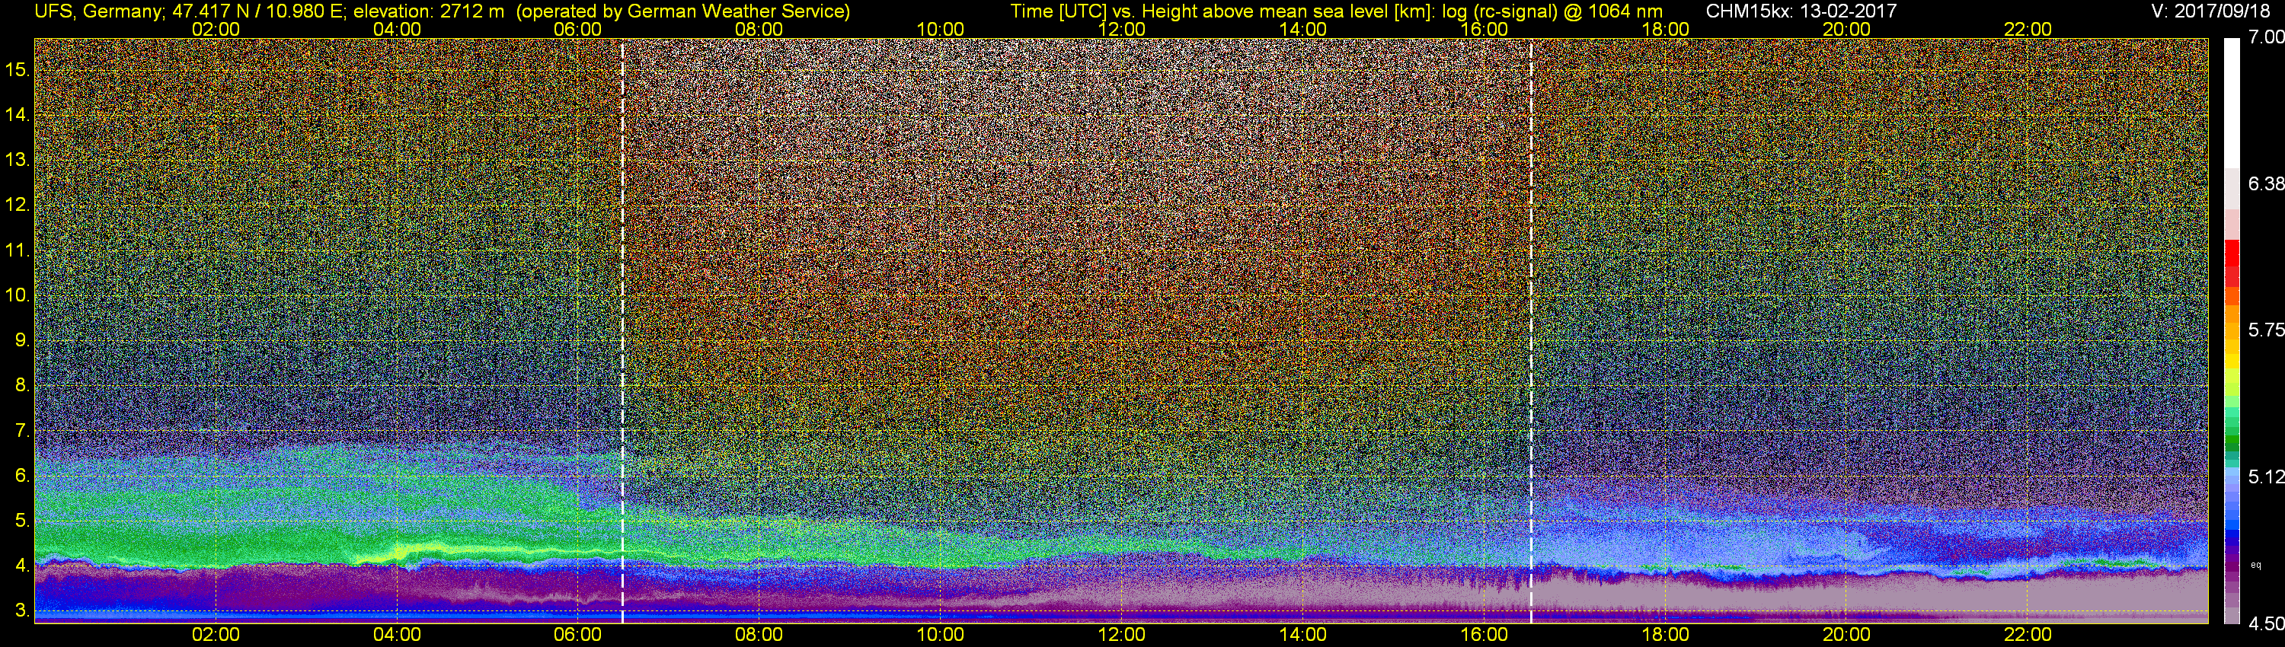Click the 10 km height axis label
The image size is (2285, 647).
pyautogui.click(x=17, y=295)
